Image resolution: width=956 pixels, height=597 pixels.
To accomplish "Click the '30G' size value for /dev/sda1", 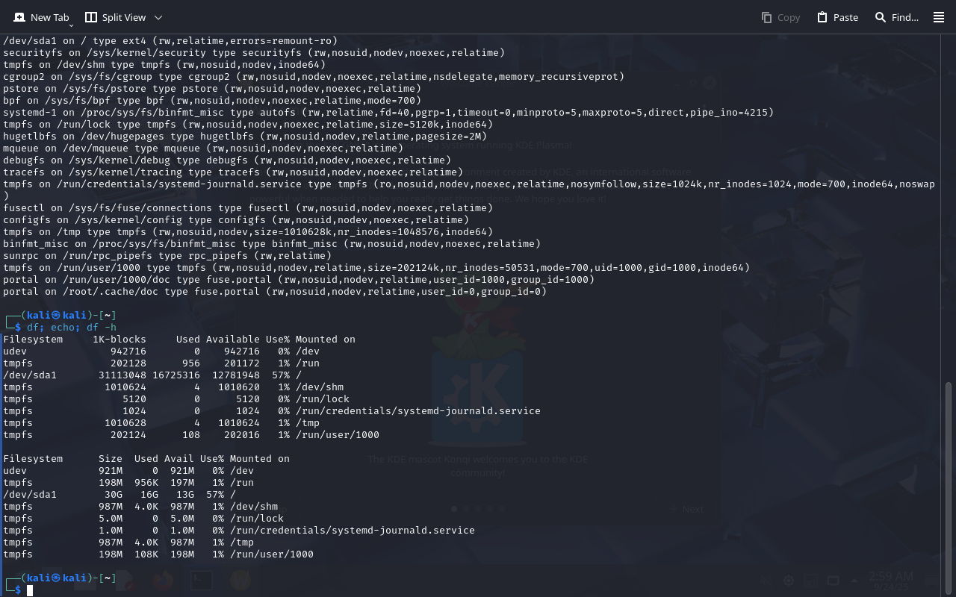I will click(113, 495).
